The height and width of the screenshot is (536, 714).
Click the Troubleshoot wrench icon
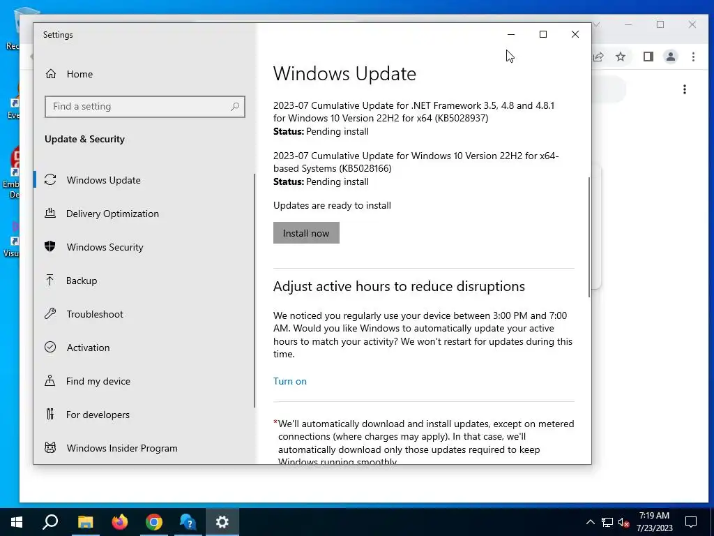tap(50, 313)
